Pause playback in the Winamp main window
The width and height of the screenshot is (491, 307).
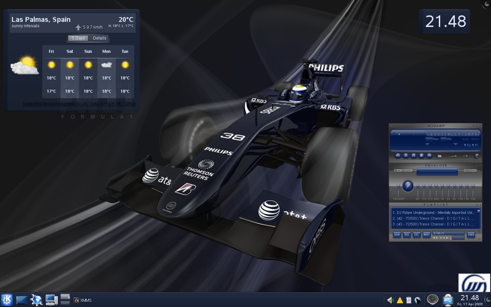(413, 156)
